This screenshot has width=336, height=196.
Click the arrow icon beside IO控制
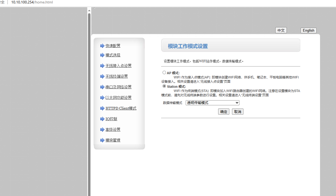coord(102,119)
